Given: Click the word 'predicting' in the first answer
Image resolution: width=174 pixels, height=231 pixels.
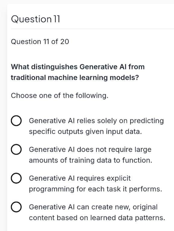Looking at the screenshot, I should click(x=147, y=121).
